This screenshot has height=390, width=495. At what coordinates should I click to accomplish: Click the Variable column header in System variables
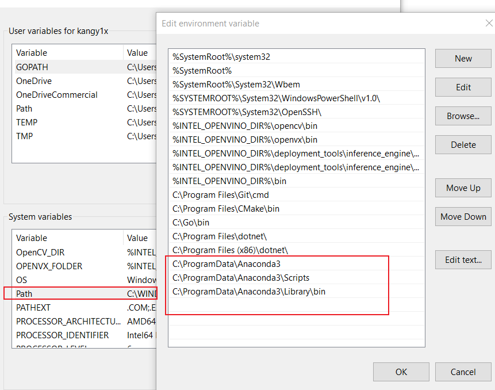click(68, 238)
